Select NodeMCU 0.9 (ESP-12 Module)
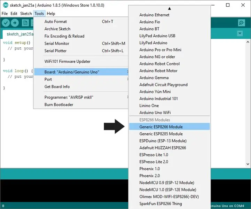 169,183
